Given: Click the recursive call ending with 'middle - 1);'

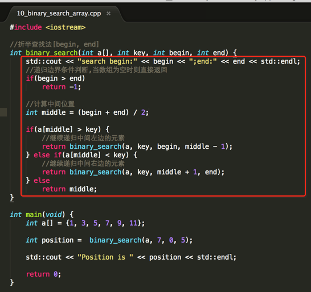Looking at the screenshot, I should coord(137,147).
